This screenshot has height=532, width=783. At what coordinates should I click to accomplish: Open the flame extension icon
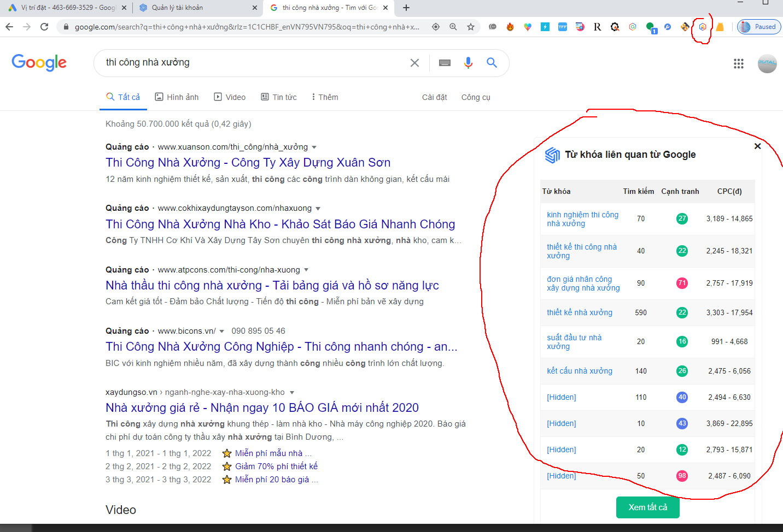pos(510,27)
